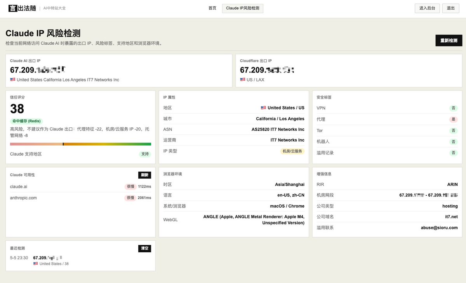
Task: Click the abuse@sioru.com contact email
Action: [439, 228]
